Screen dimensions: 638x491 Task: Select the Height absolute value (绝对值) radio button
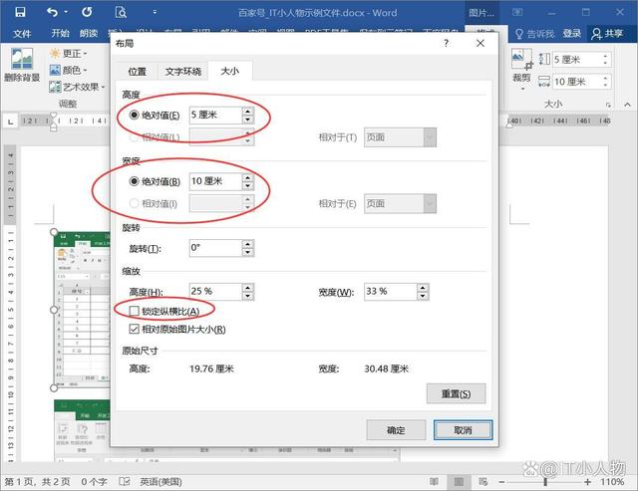click(135, 116)
